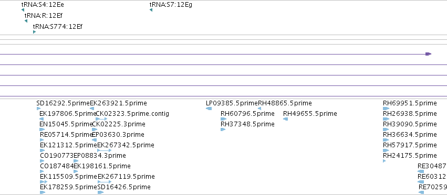Select the LP09385.5prime EST glyph
This screenshot has width=447, height=195.
point(209,109)
